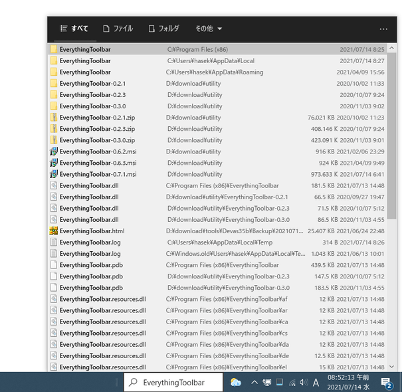Click pdb icon of 147.5 KB EverythingToolbar.pdb
The height and width of the screenshot is (392, 402).
point(54,276)
